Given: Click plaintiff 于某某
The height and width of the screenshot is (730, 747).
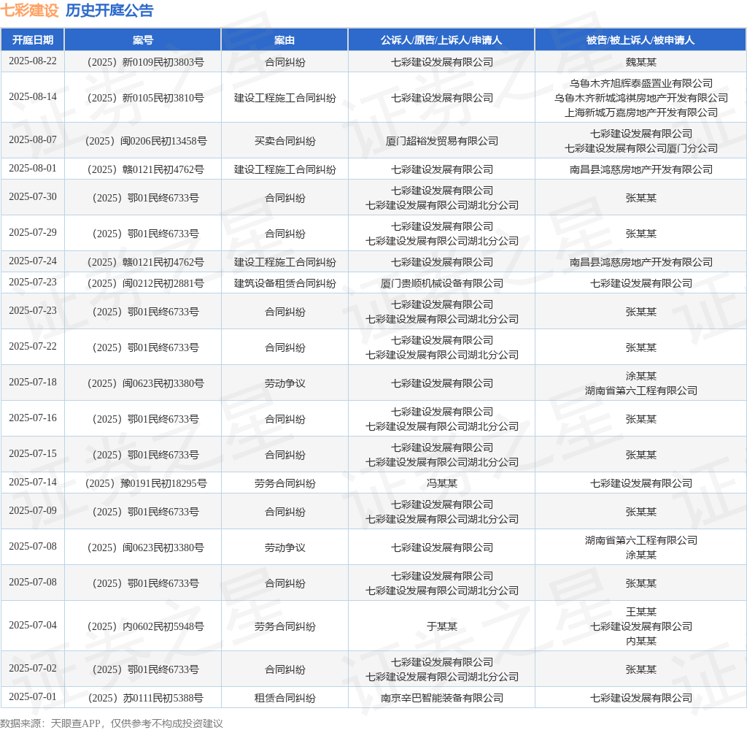Looking at the screenshot, I should click(x=441, y=626).
